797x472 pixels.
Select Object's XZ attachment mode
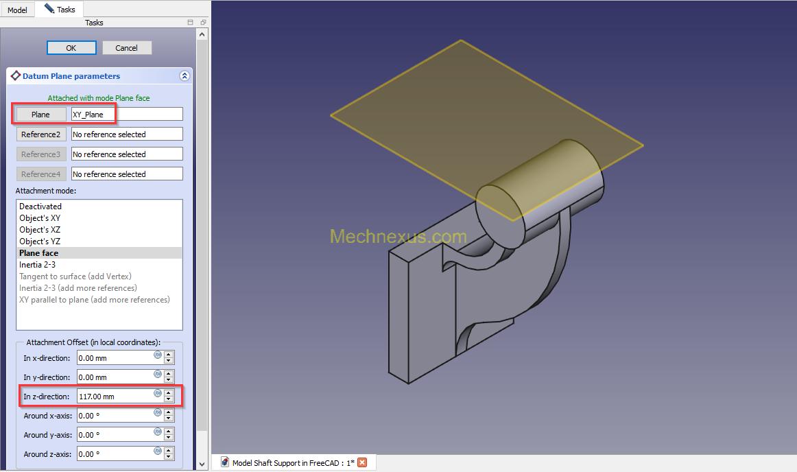click(99, 229)
